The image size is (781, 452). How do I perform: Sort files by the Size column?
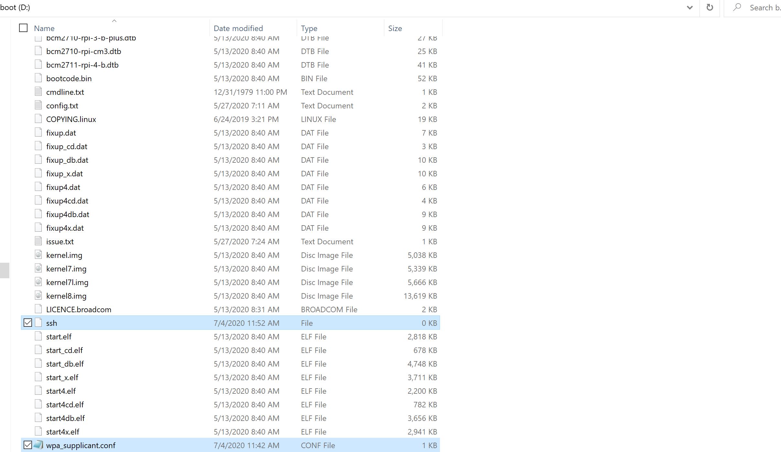click(x=395, y=28)
